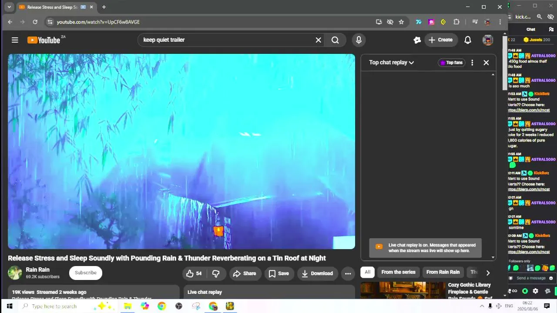Open the Windows notification center
Image resolution: width=557 pixels, height=313 pixels.
pos(547,306)
